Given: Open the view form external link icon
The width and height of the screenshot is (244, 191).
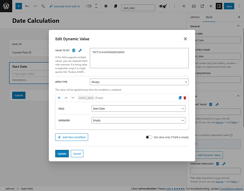Looking at the screenshot, I should coord(202,6).
